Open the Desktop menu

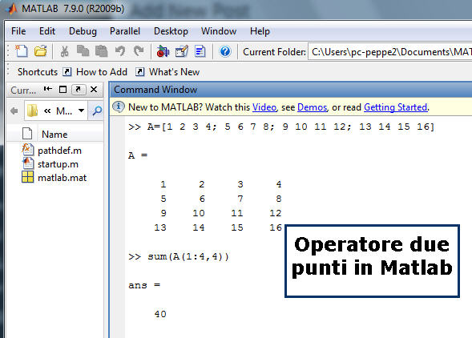coord(171,31)
